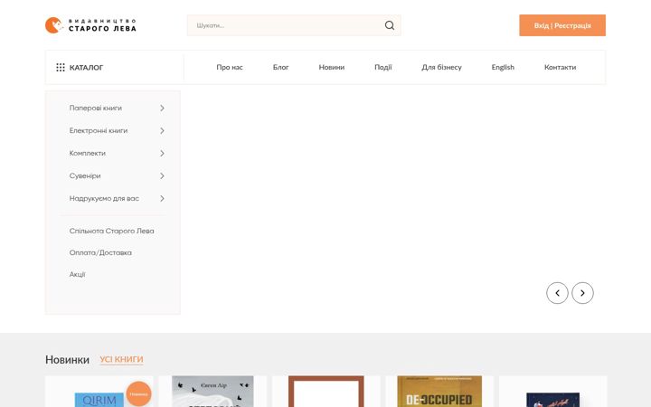Open the Про нас page
The width and height of the screenshot is (651, 407).
tap(230, 67)
